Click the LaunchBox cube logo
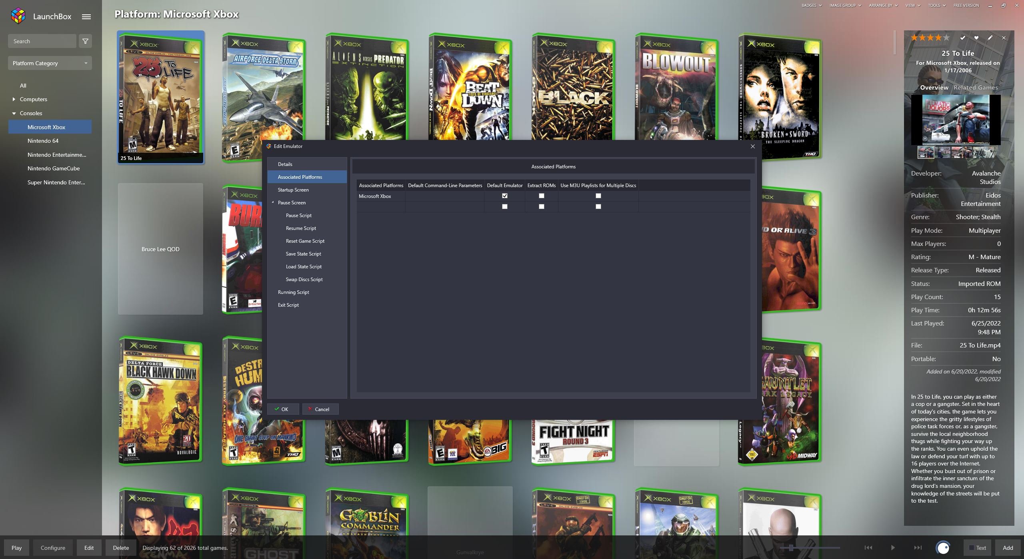1024x559 pixels. 18,16
